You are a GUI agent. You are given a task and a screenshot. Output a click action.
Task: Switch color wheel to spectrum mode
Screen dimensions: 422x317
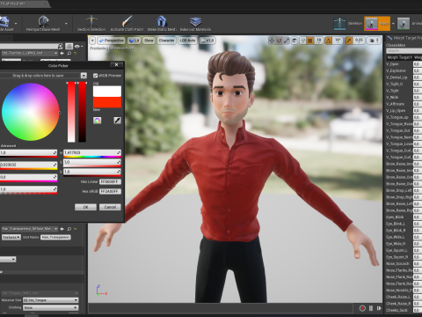[97, 121]
